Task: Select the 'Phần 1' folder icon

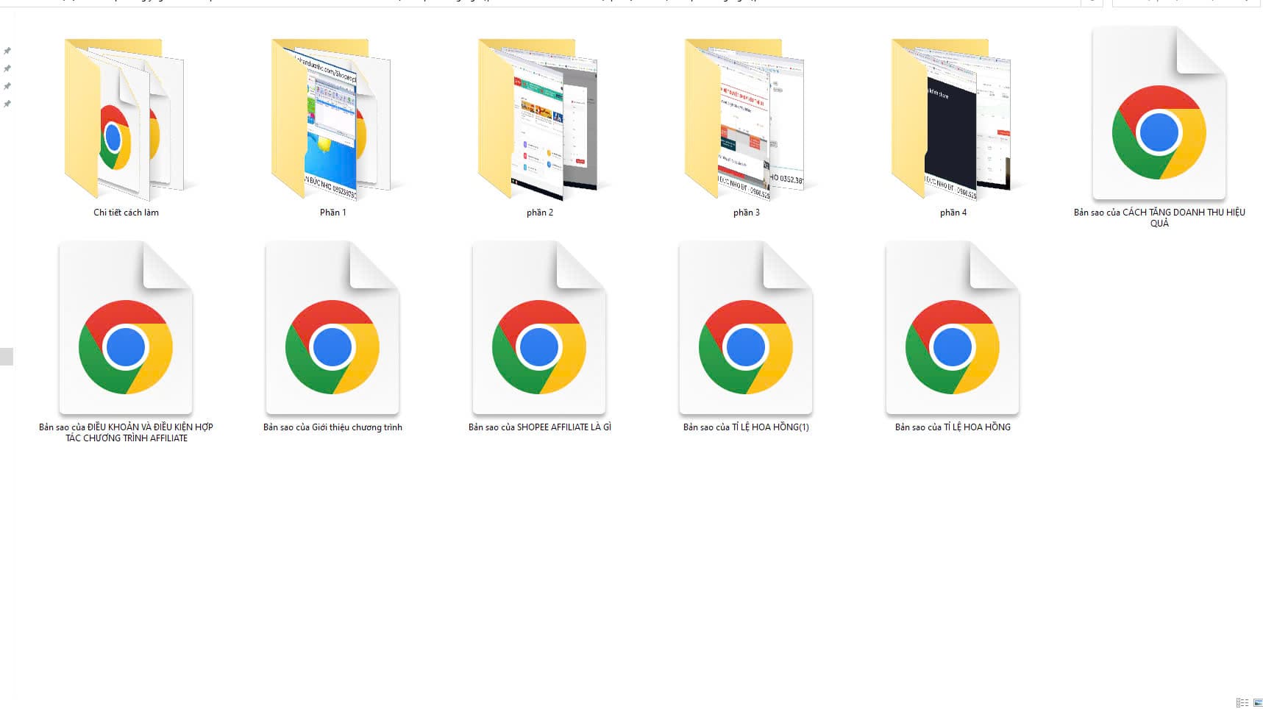Action: coord(332,119)
